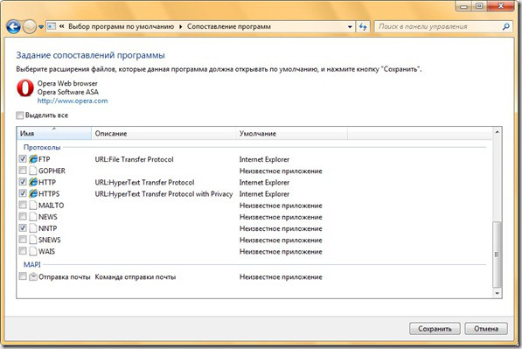This screenshot has width=522, height=349.
Task: Click the Сопоставление программ breadcrumb
Action: (229, 26)
